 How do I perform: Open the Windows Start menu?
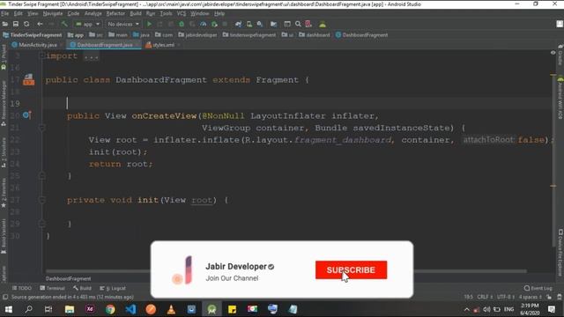tap(8, 309)
